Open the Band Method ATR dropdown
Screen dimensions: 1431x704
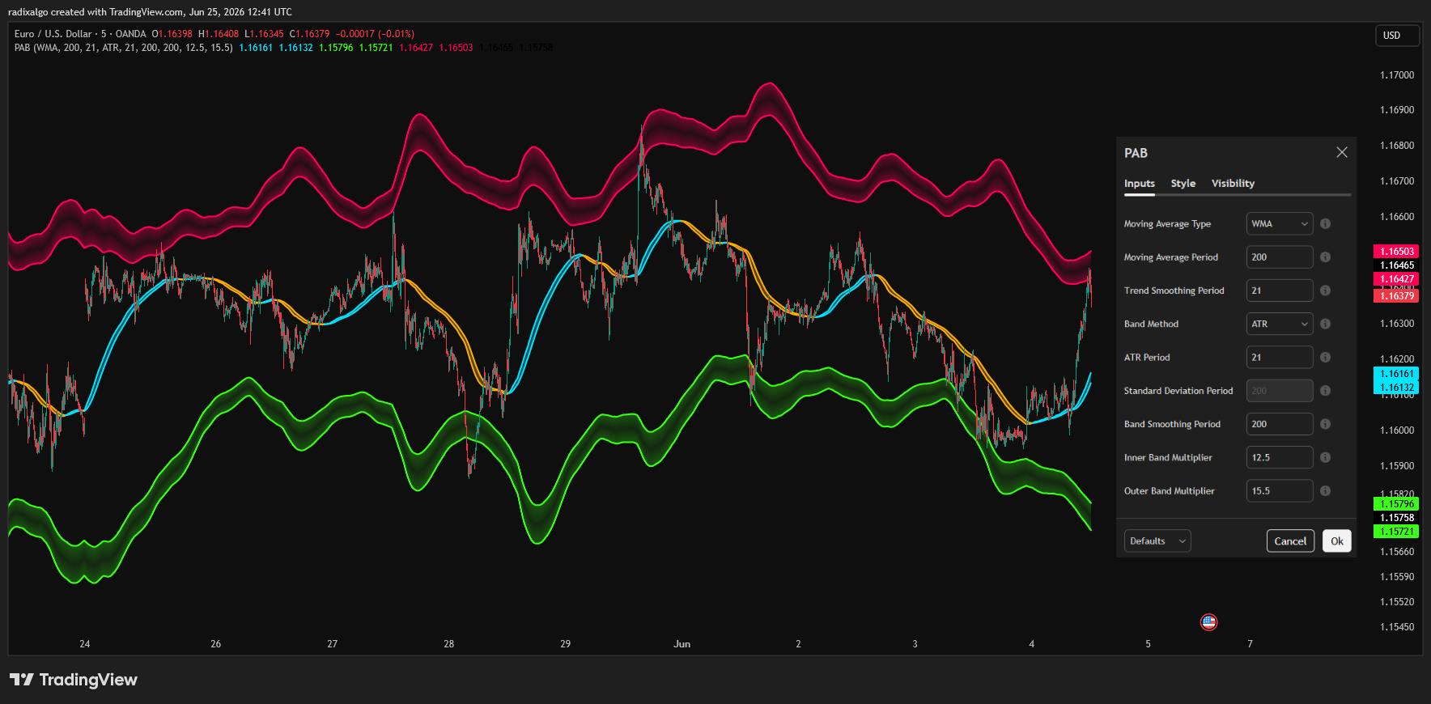tap(1279, 324)
